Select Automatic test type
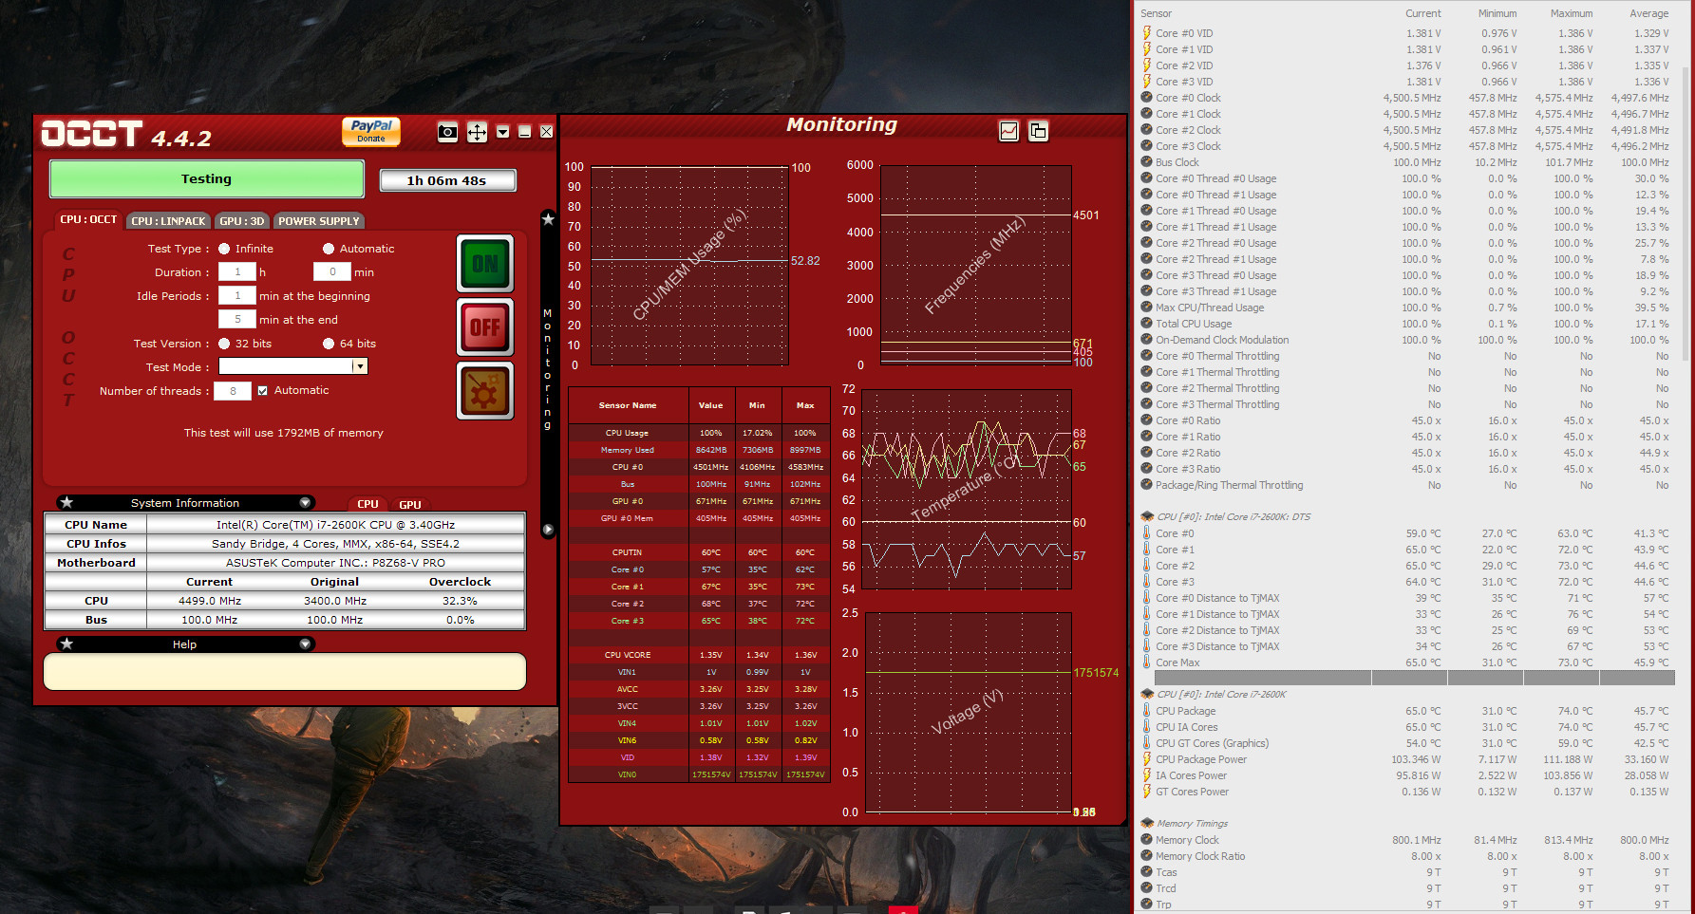Viewport: 1695px width, 914px height. (x=329, y=249)
